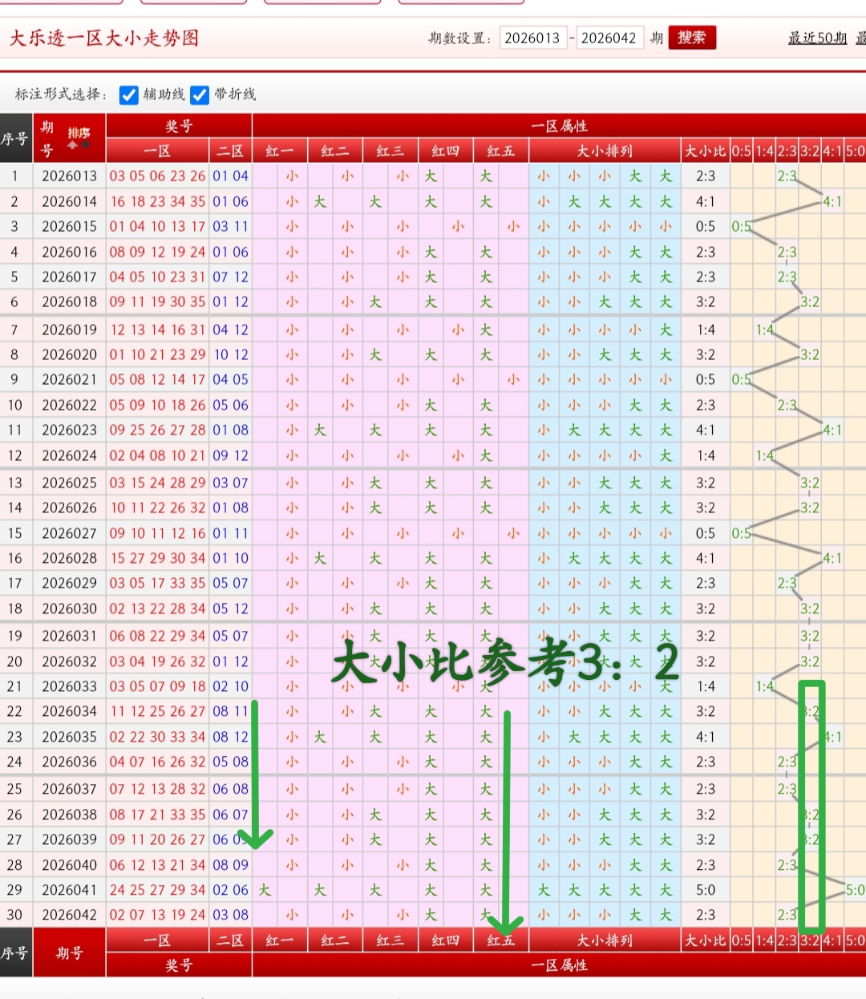Viewport: 866px width, 999px height.
Task: Focus the end period field showing 2026042
Action: click(609, 38)
